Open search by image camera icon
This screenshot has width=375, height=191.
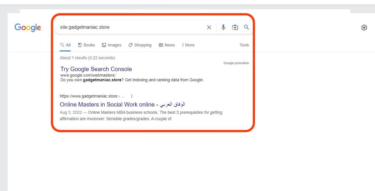(235, 27)
